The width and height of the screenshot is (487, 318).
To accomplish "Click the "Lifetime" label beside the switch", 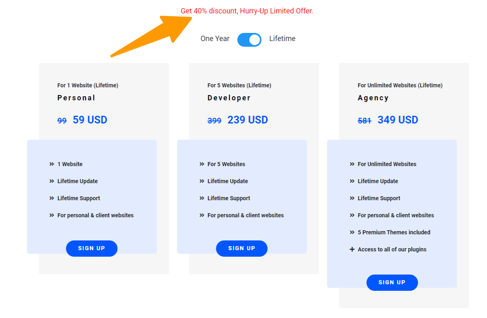I will tap(282, 39).
